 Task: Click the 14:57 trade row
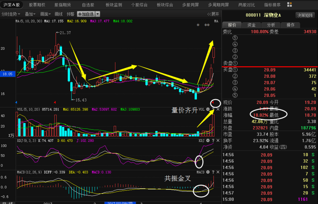point(269,193)
